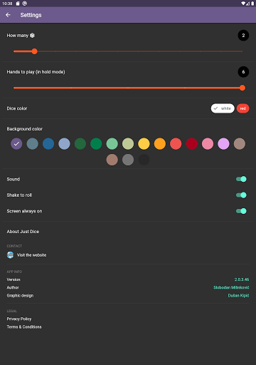Open Terms & Conditions
The width and height of the screenshot is (256, 365).
coord(24,327)
